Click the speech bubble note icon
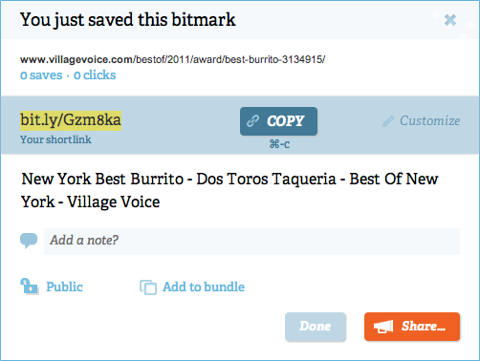 [29, 241]
